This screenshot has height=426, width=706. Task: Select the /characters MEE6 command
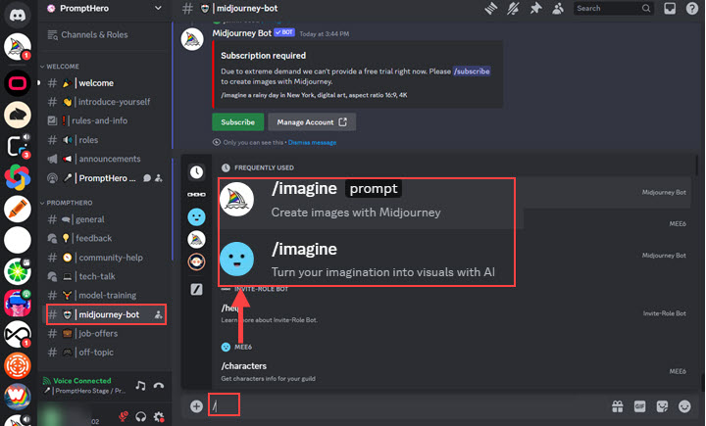tap(454, 371)
